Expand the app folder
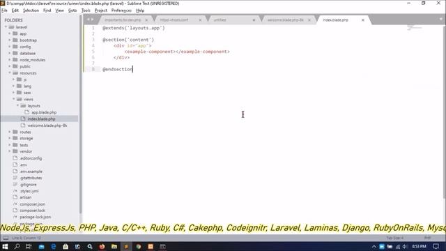Screen dimensions: 446x251 9,33
